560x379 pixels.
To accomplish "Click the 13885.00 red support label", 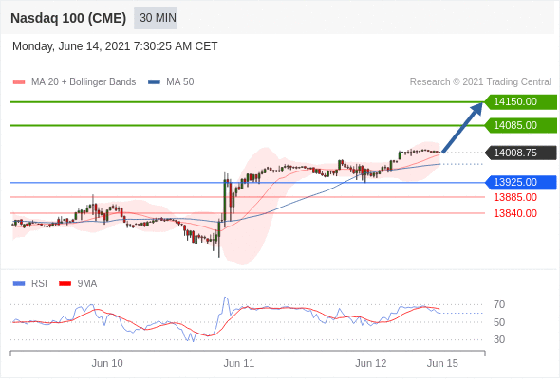I will point(515,197).
